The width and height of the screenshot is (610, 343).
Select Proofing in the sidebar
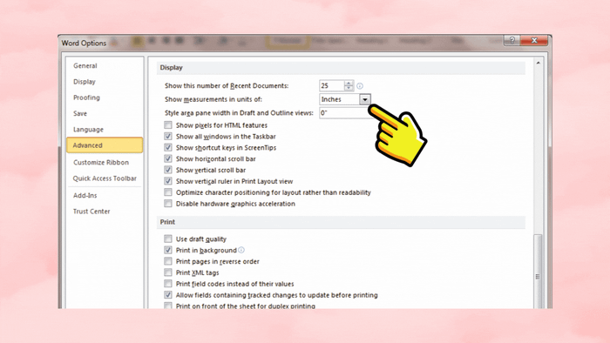pyautogui.click(x=86, y=98)
